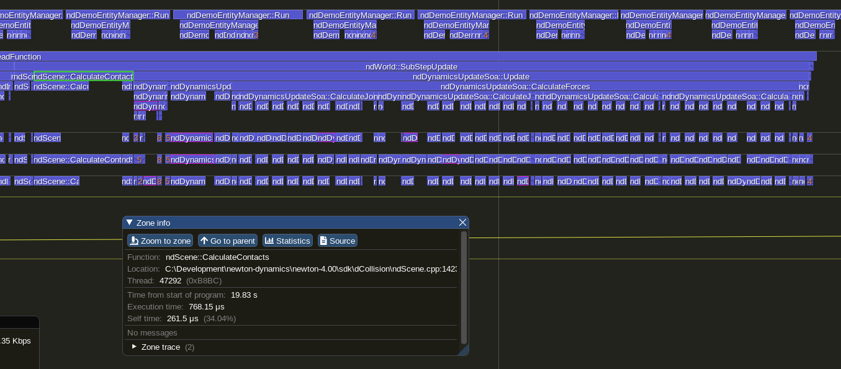Click the ndScene.cpp location path

(x=310, y=269)
